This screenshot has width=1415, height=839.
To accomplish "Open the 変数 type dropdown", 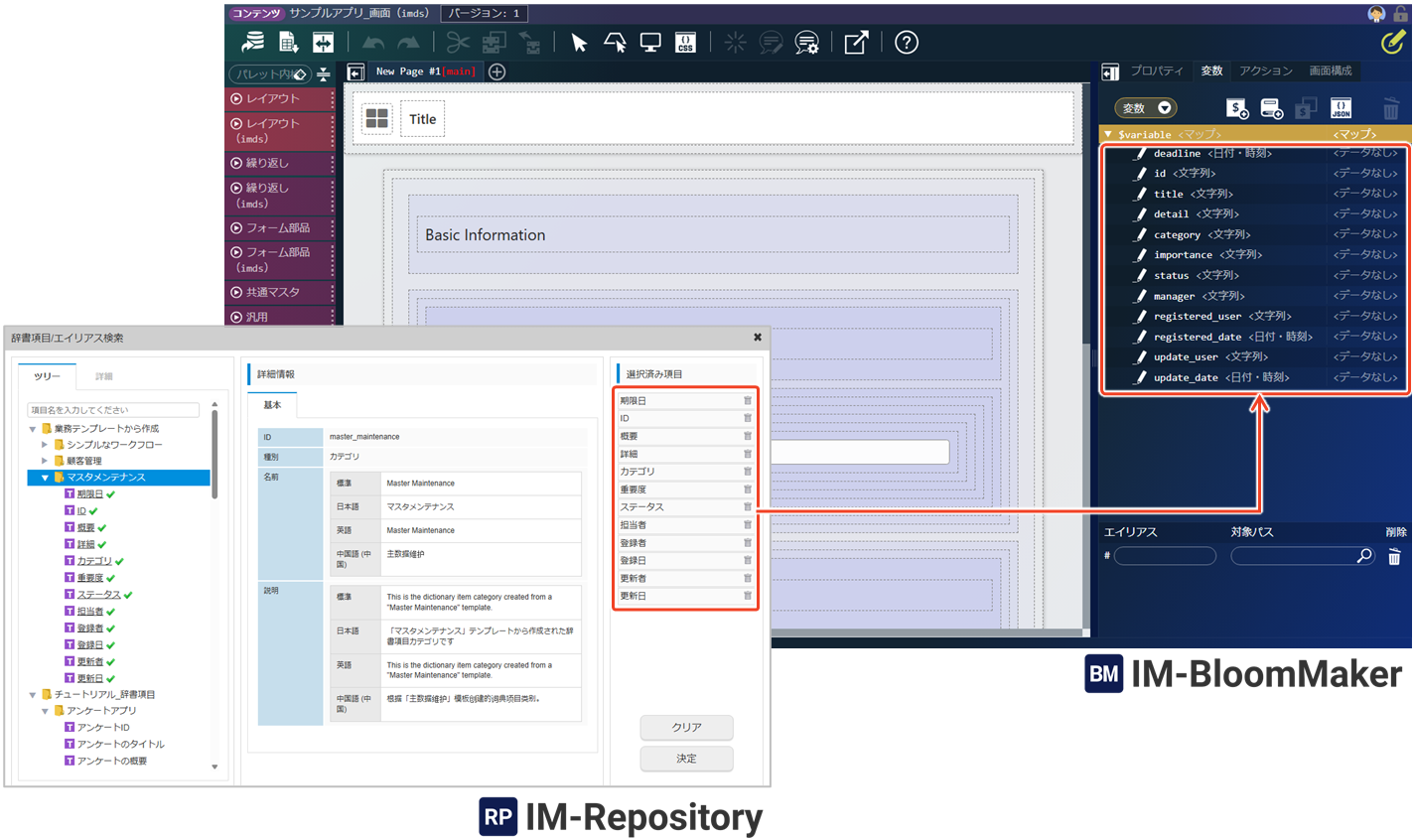I will 1145,108.
